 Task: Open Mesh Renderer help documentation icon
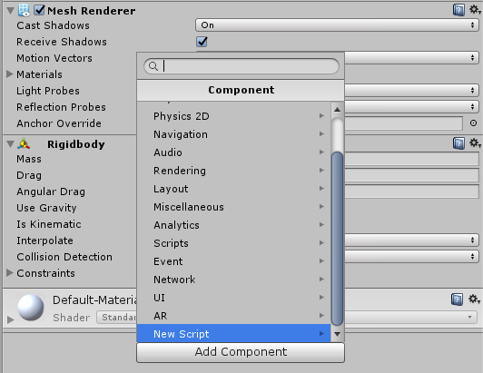click(x=458, y=10)
